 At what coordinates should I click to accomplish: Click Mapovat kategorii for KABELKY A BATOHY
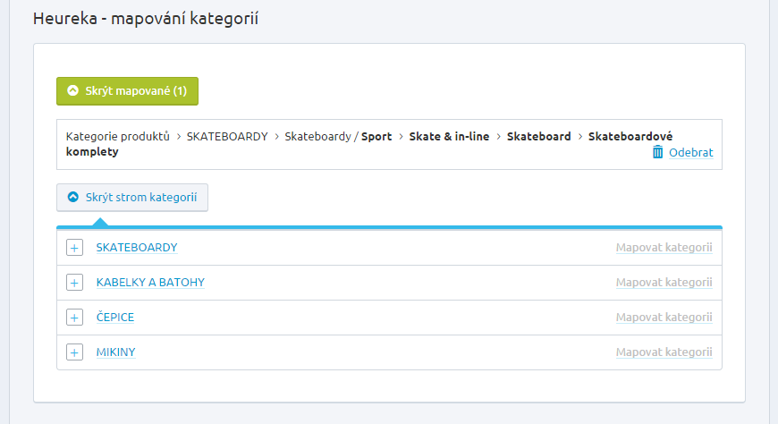point(664,282)
